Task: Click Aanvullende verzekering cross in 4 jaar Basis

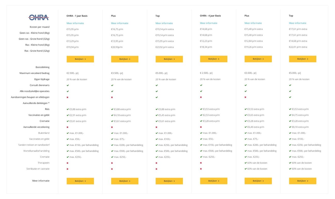Action: pyautogui.click(x=201, y=127)
